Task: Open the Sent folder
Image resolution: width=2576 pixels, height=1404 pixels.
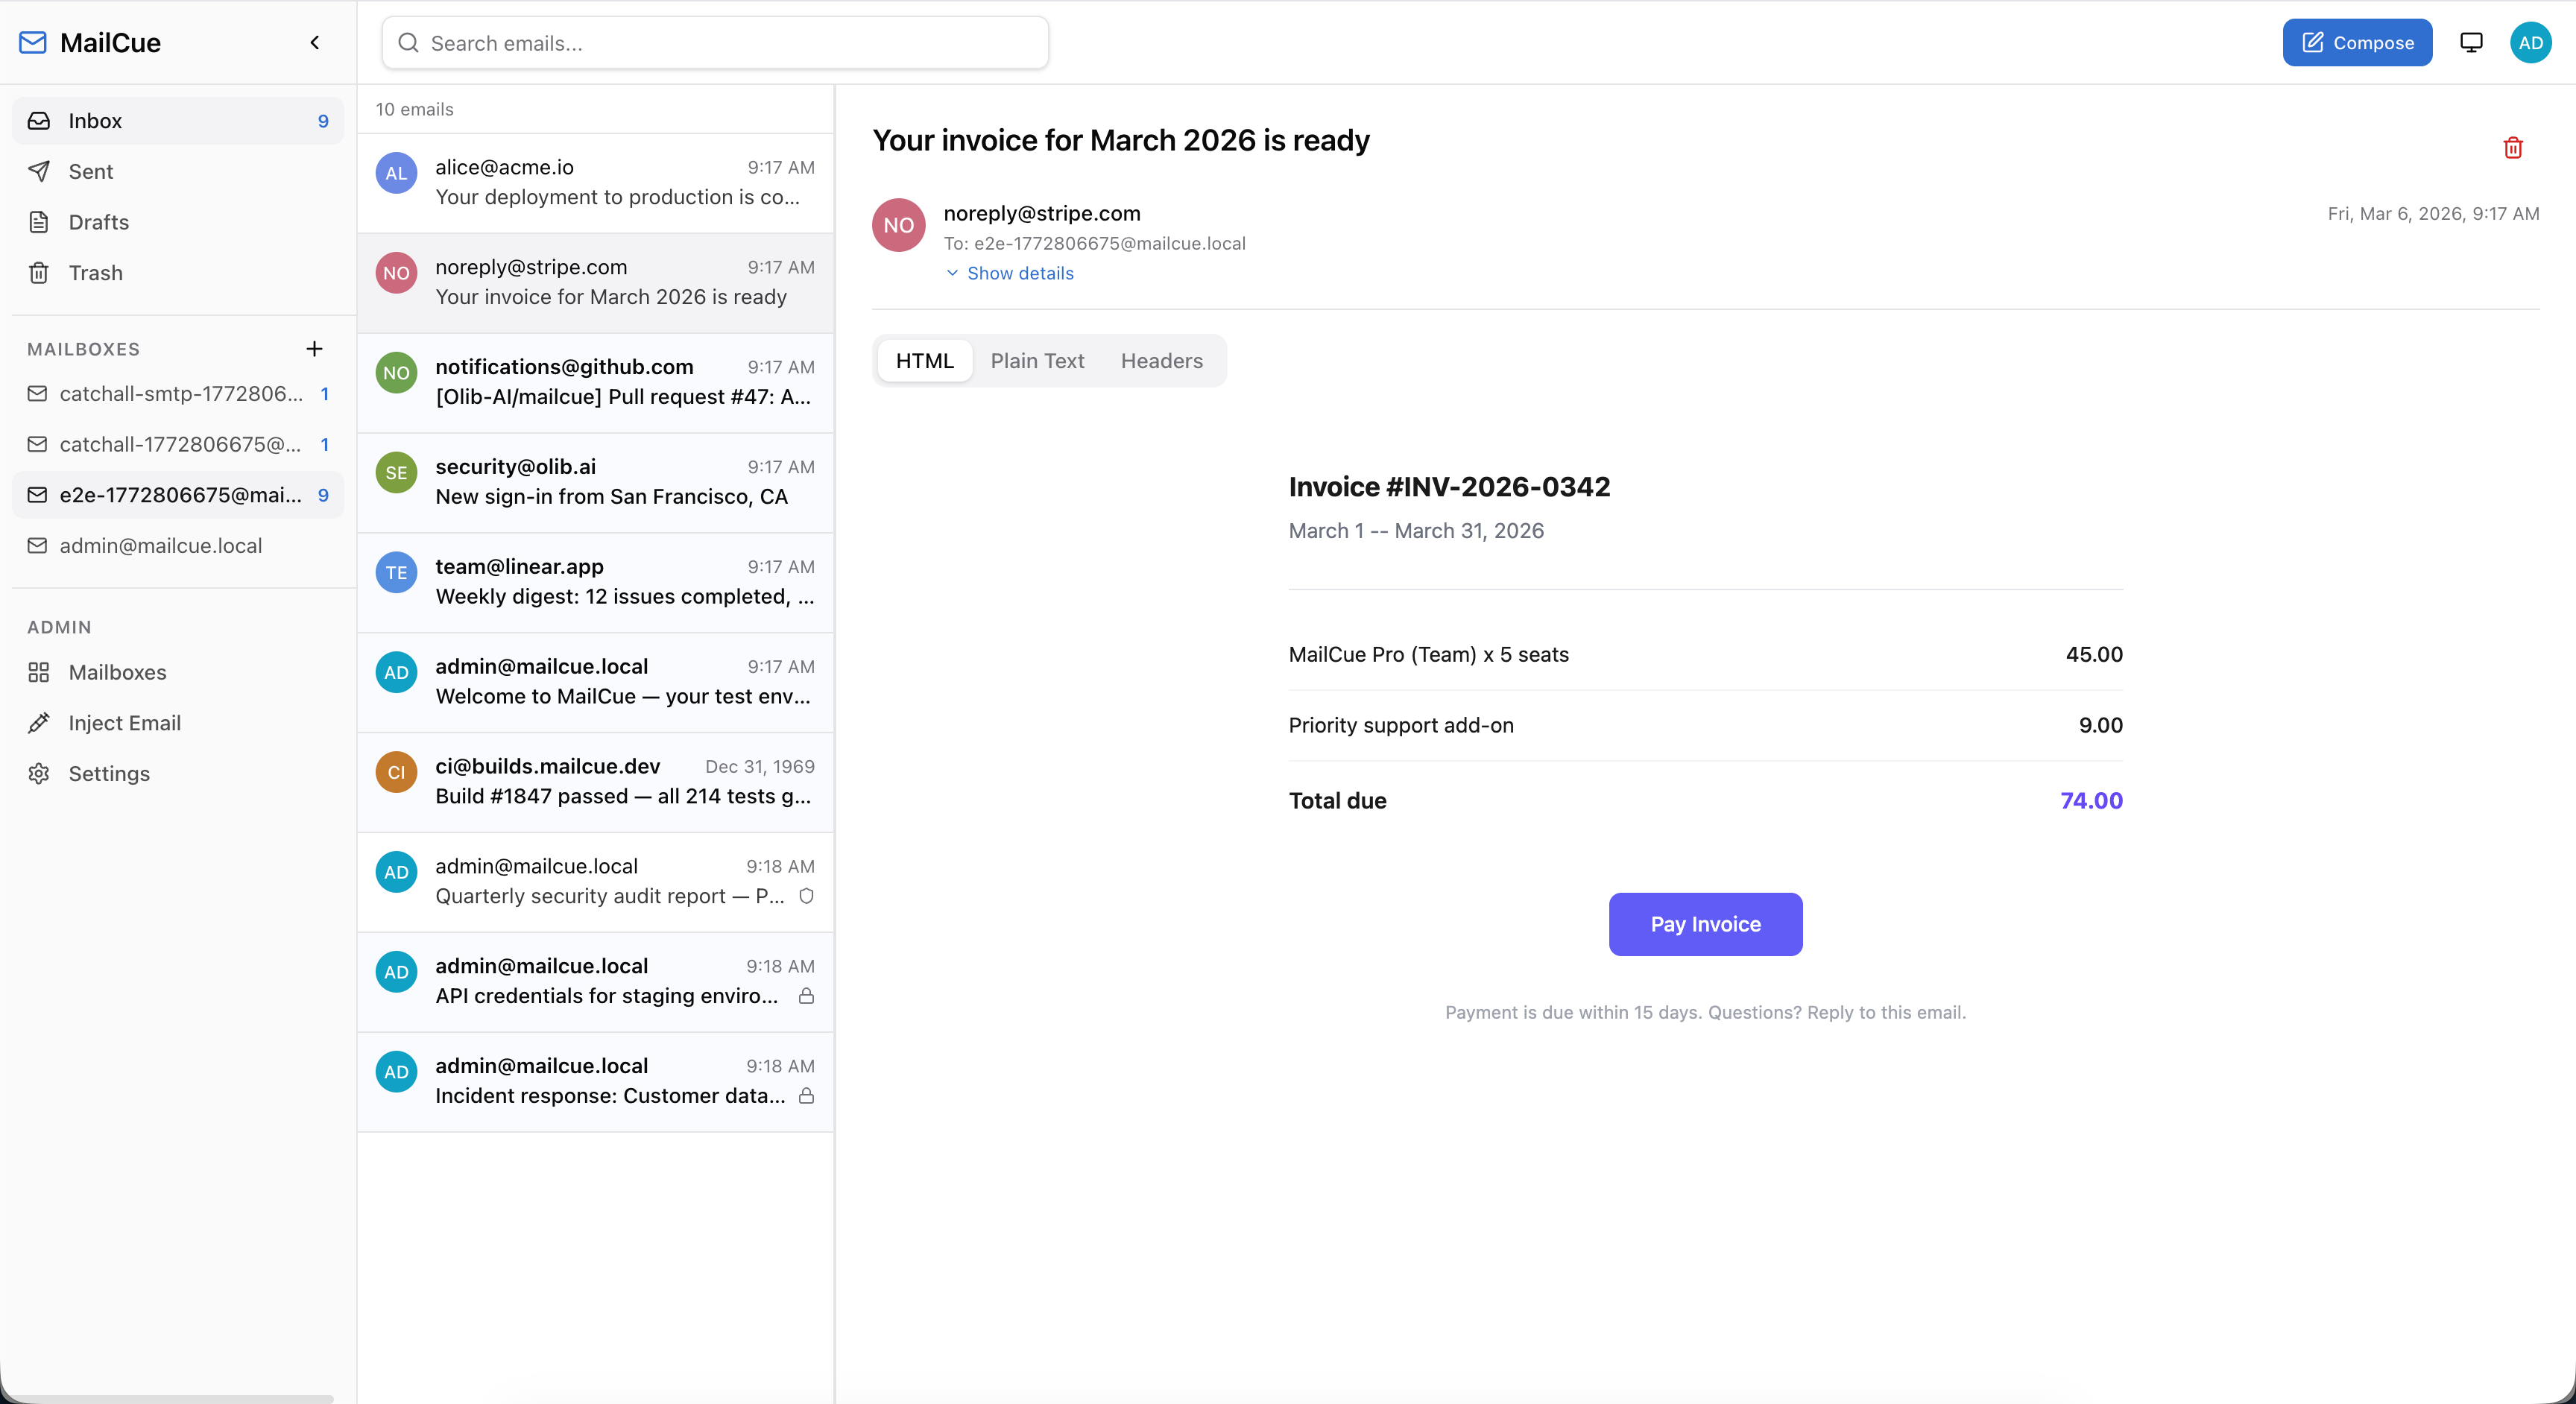Action: [91, 171]
